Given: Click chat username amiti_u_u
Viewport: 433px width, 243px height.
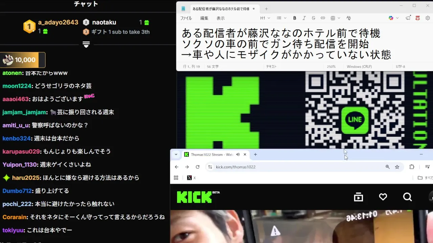Looking at the screenshot, I should coord(16,125).
